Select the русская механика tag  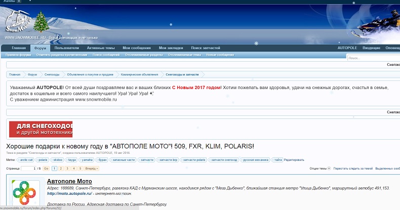click(255, 160)
